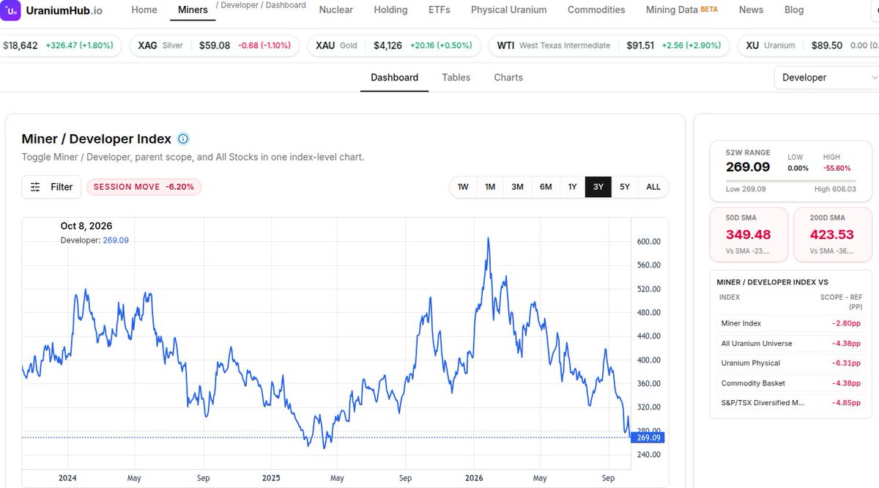Click the S&P/TSX Diversified M... row
This screenshot has height=488, width=879.
point(791,402)
